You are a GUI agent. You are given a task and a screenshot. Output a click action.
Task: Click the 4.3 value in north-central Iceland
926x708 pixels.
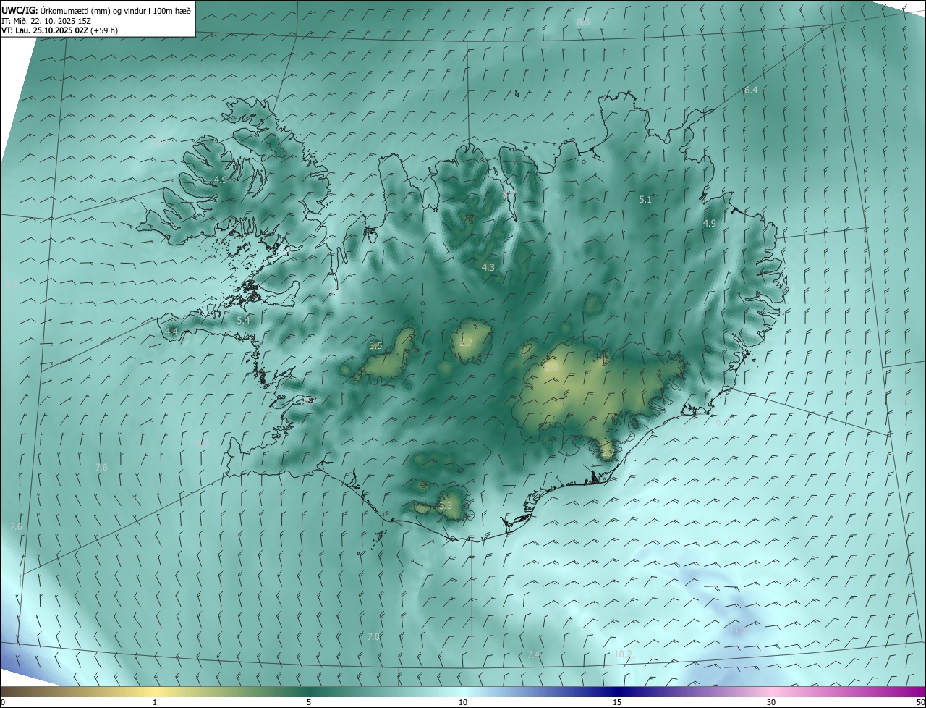(488, 267)
